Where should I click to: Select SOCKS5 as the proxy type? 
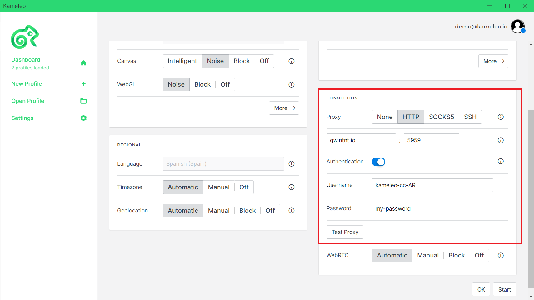(x=442, y=117)
